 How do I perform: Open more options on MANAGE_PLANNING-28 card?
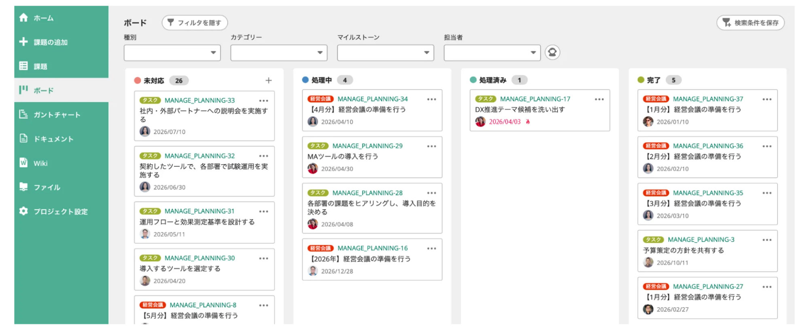tap(431, 193)
